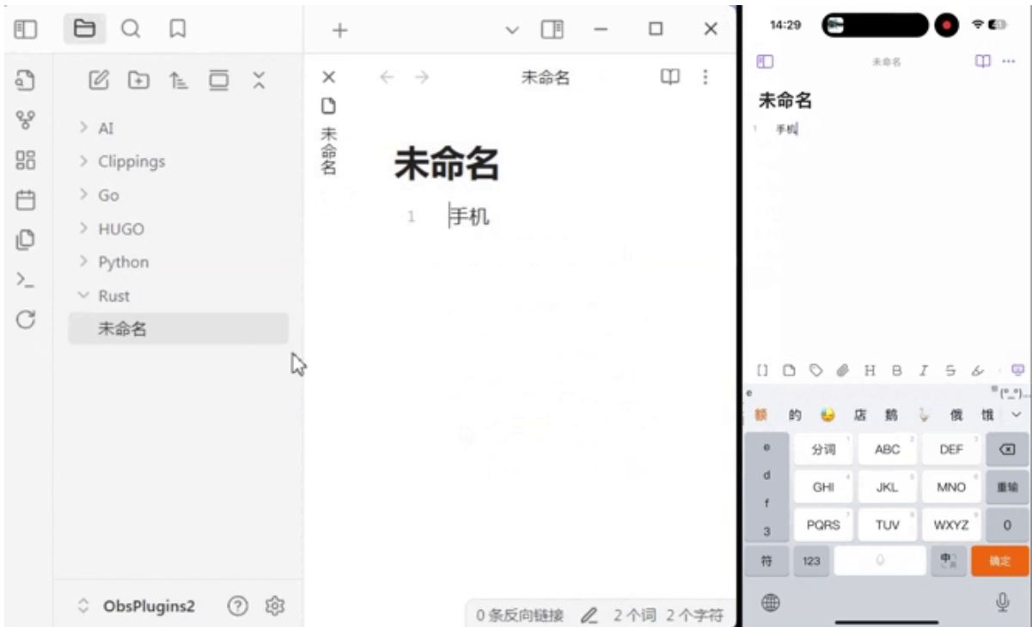Tap the orange 确定 confirm key
This screenshot has width=1032, height=627.
999,561
